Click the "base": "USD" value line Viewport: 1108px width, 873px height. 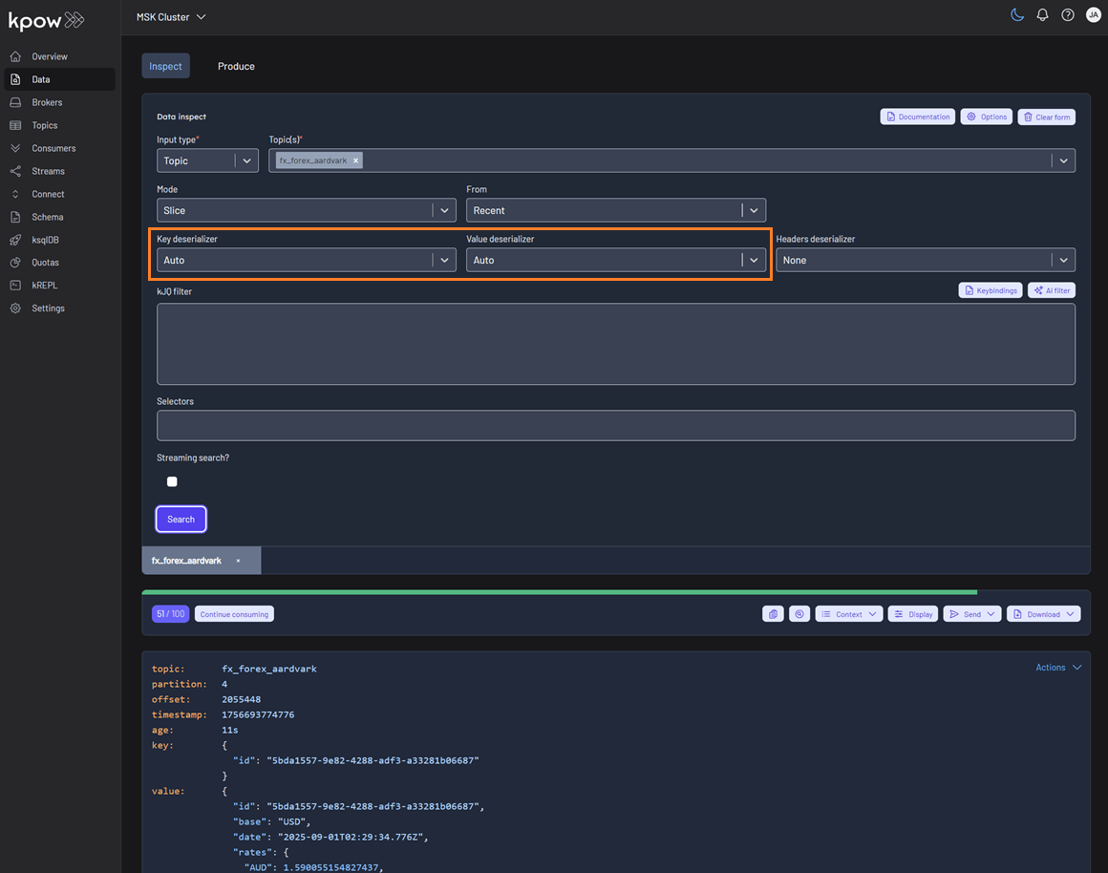[272, 822]
